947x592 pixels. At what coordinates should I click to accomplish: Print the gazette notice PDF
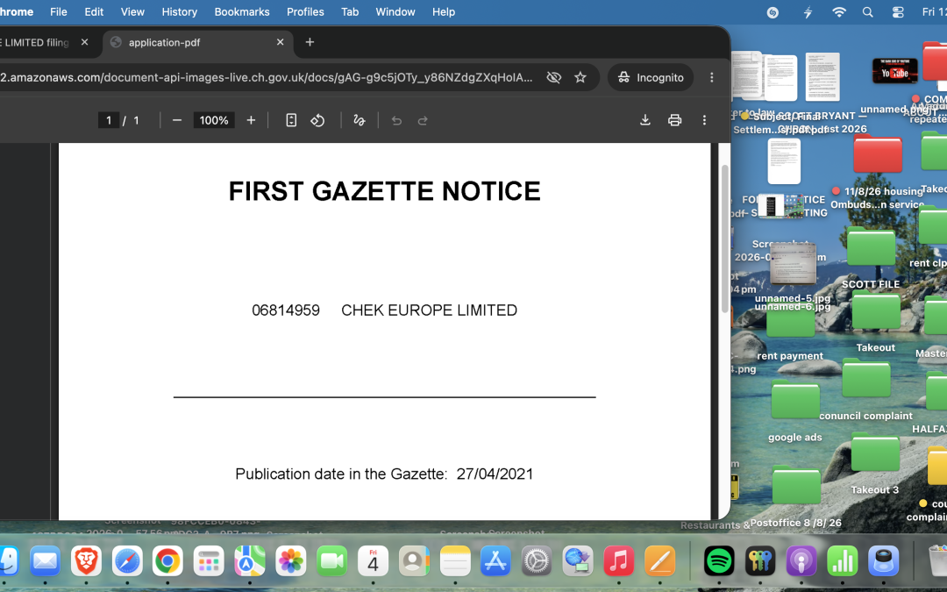[674, 120]
